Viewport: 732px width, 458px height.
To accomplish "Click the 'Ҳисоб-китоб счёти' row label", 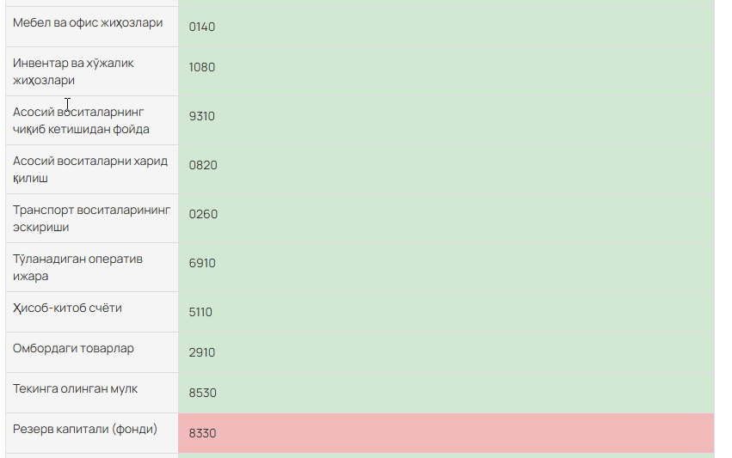I will click(67, 308).
